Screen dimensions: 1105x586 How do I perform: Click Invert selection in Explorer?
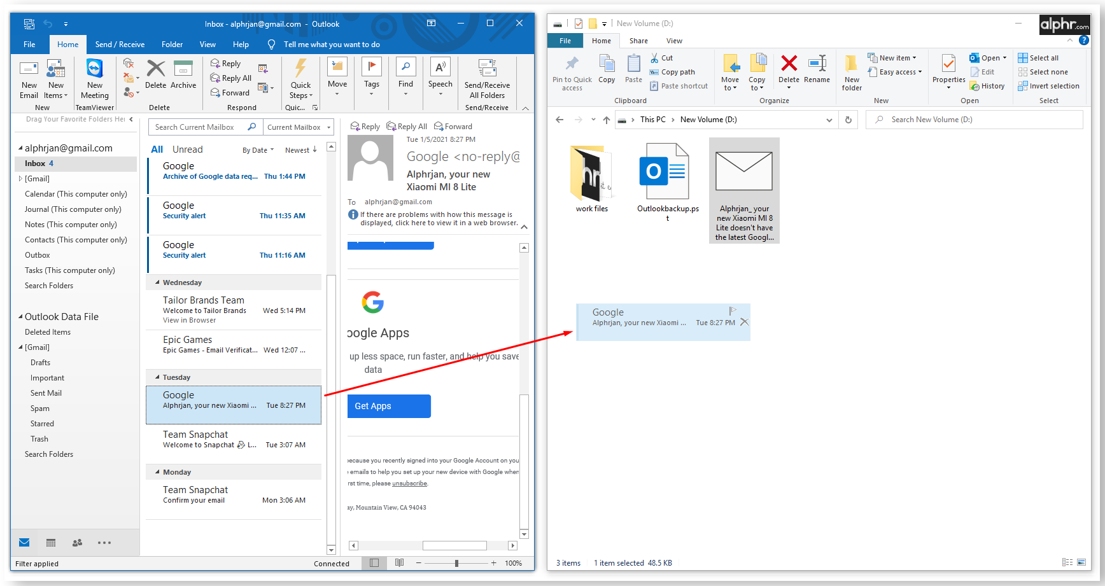1048,86
